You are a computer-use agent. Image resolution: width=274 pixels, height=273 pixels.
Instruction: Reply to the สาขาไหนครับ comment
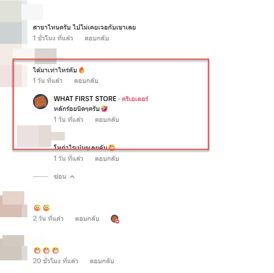(96, 38)
